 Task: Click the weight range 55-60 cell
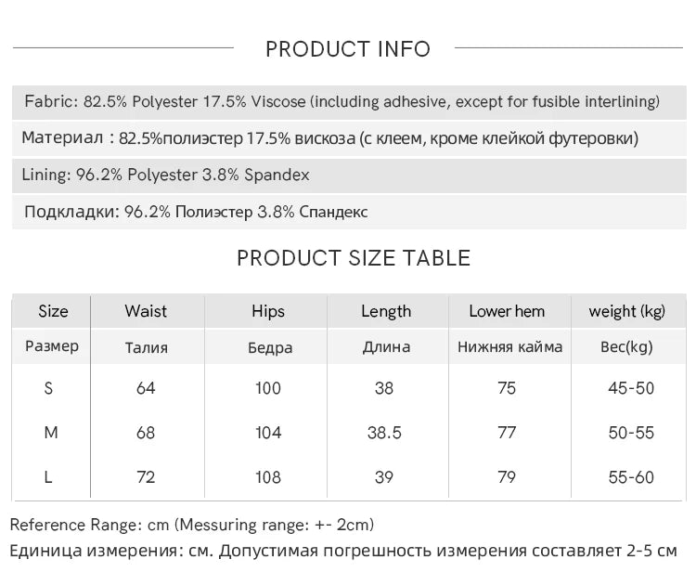631,477
